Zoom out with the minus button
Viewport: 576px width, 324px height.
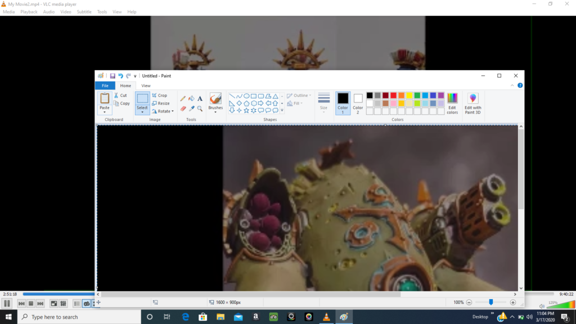[469, 302]
